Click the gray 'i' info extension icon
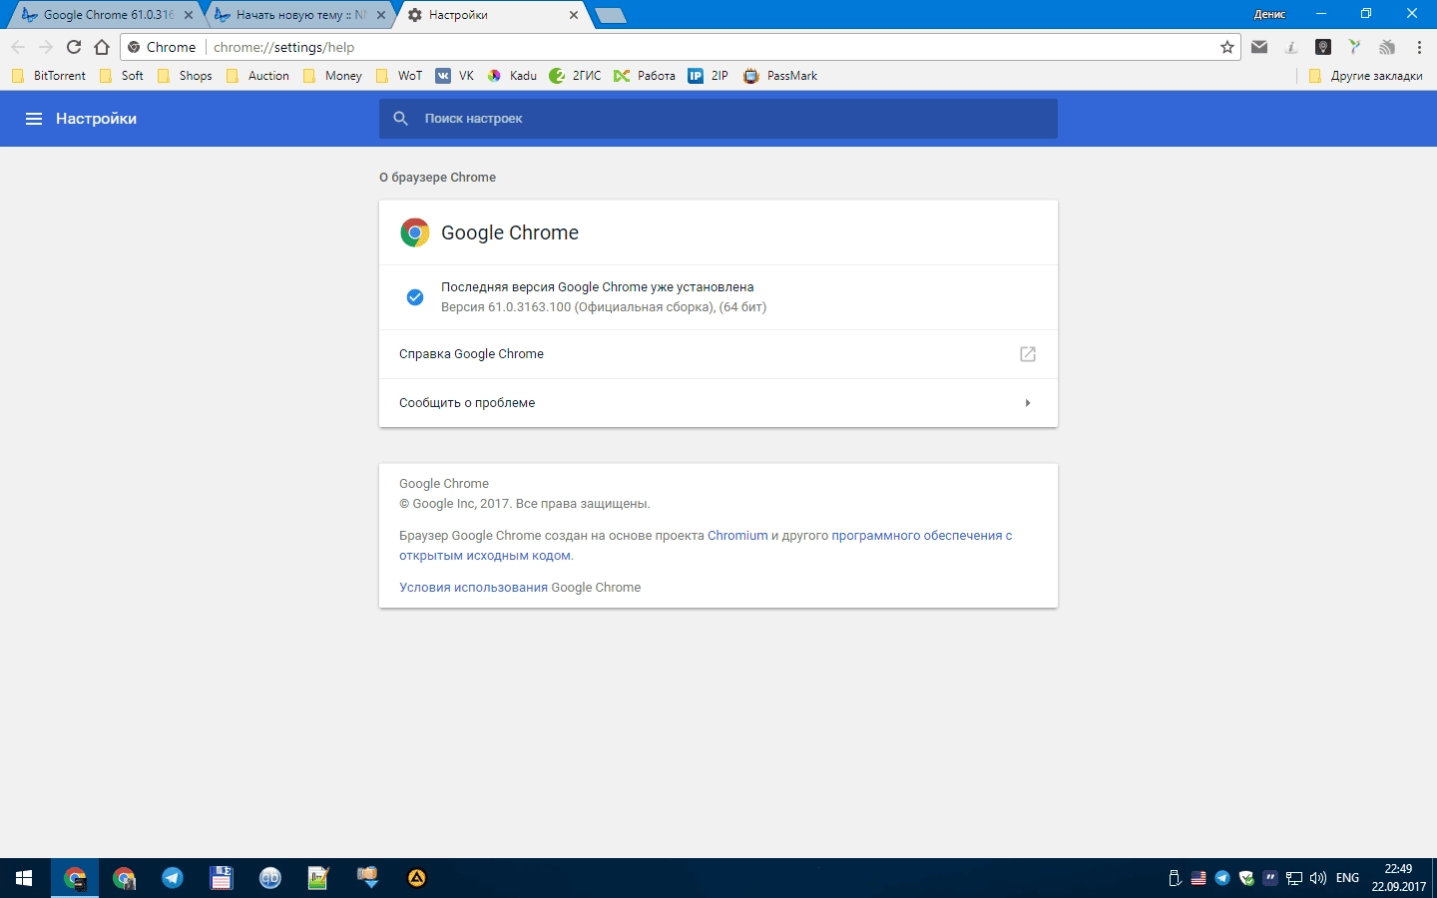This screenshot has width=1437, height=898. tap(1291, 47)
